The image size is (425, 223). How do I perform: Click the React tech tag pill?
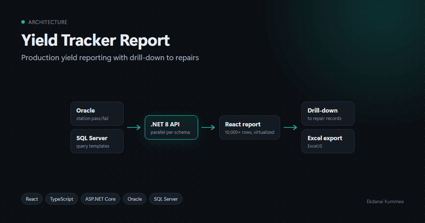[32, 199]
